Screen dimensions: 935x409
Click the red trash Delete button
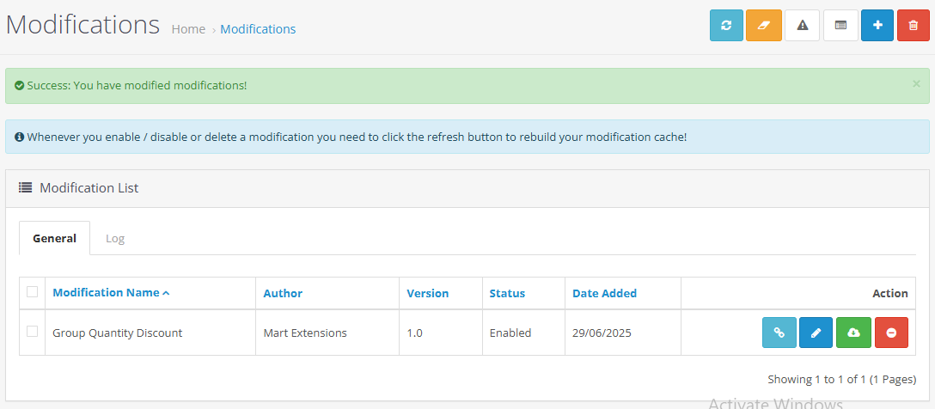pos(913,26)
